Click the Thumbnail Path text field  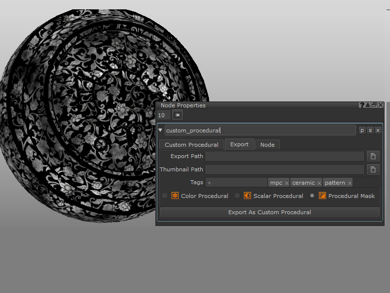tap(284, 169)
